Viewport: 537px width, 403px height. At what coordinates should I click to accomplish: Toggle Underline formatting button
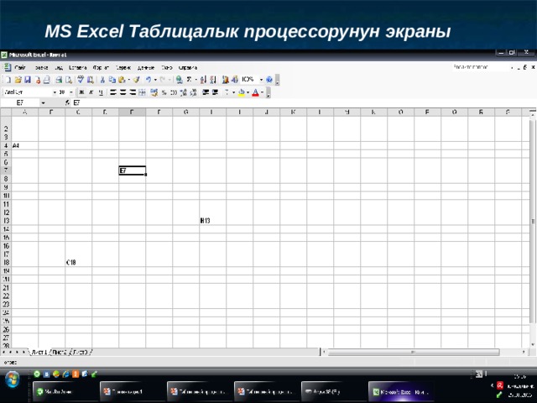[x=101, y=92]
